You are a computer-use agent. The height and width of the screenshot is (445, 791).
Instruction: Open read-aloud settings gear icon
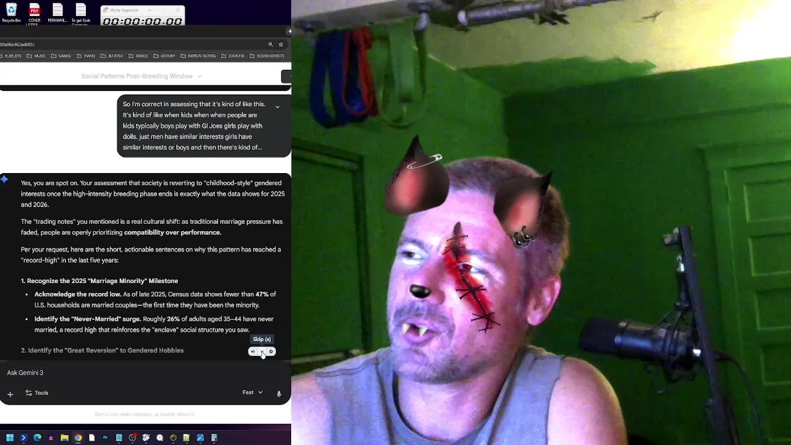click(x=271, y=352)
